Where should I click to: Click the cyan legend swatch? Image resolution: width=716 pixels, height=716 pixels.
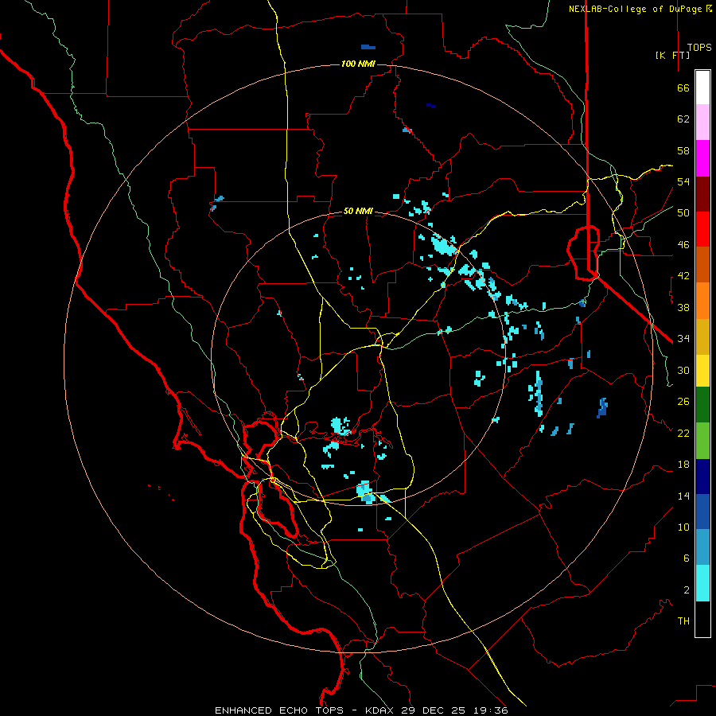point(702,583)
